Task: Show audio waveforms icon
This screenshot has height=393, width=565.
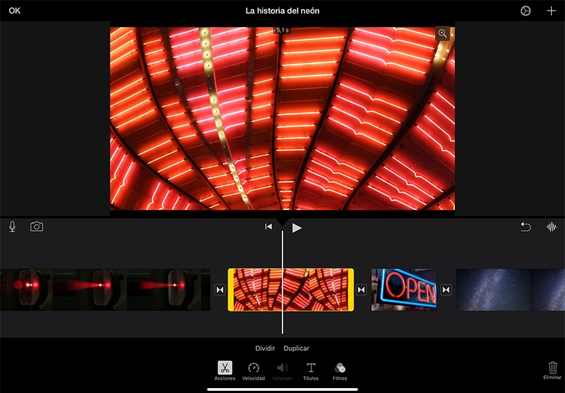Action: [x=551, y=227]
